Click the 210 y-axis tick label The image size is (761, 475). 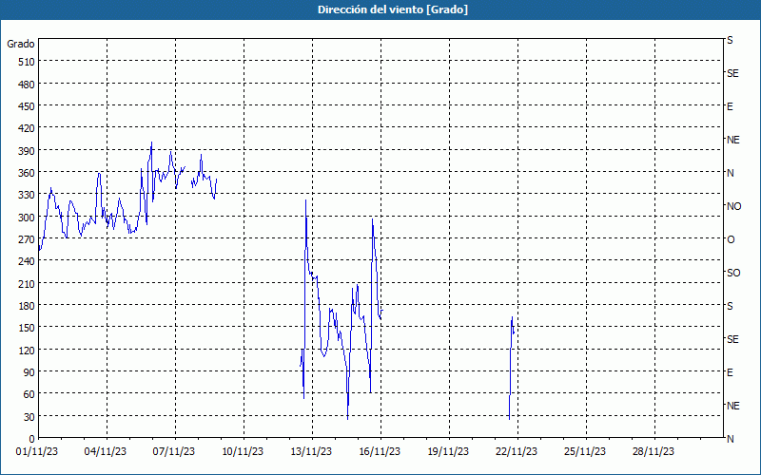27,283
